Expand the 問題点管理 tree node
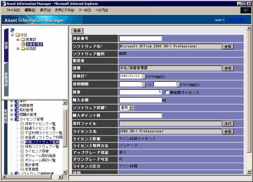 pos(11,114)
